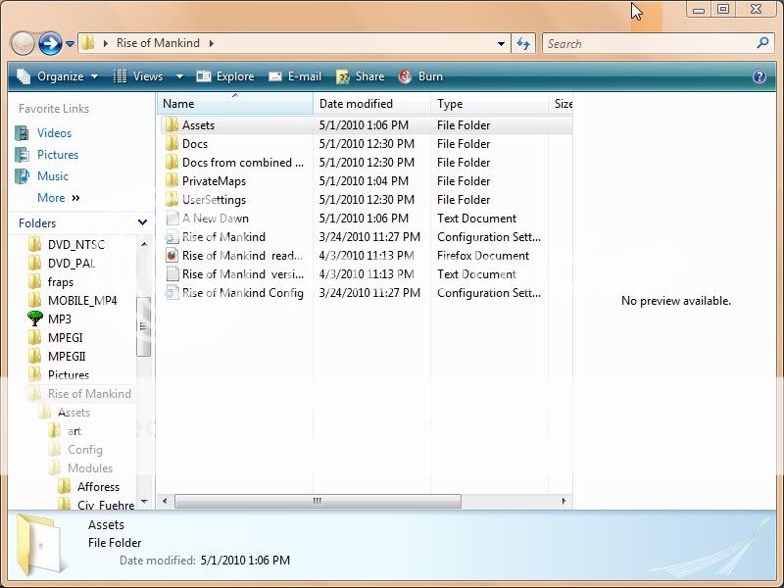Click Burn in the toolbar
Screen dimensions: 784x588
click(420, 76)
